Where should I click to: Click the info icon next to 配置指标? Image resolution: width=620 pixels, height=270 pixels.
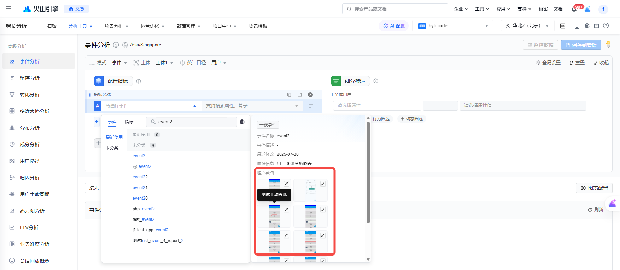tap(139, 81)
